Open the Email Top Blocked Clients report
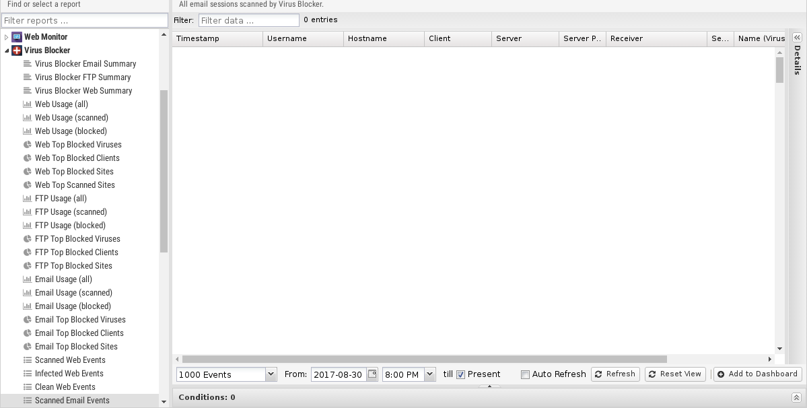The image size is (807, 408). (x=79, y=333)
